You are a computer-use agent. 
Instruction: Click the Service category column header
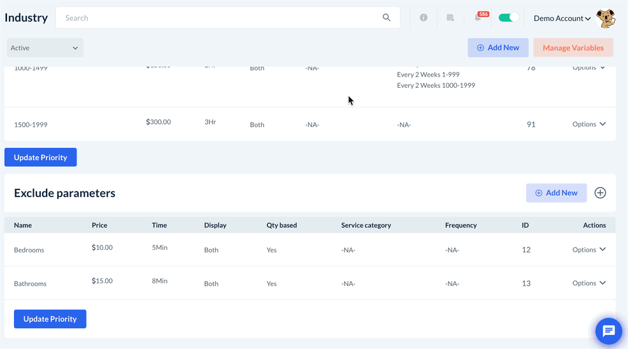point(366,225)
